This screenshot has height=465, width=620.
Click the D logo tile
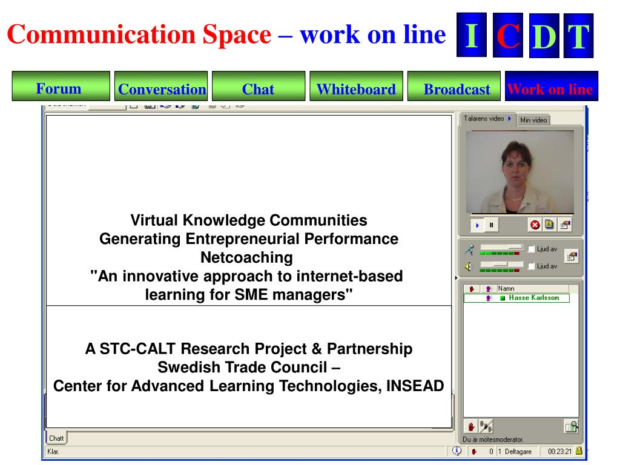click(544, 35)
